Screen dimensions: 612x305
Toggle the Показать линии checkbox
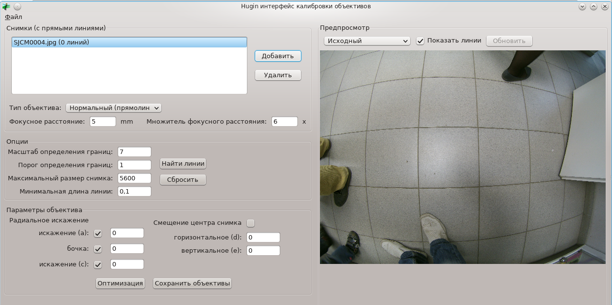420,41
